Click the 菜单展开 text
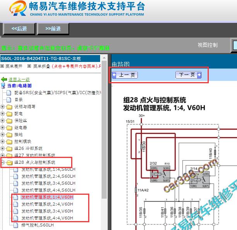The height and width of the screenshot is (230, 237). pyautogui.click(x=14, y=66)
